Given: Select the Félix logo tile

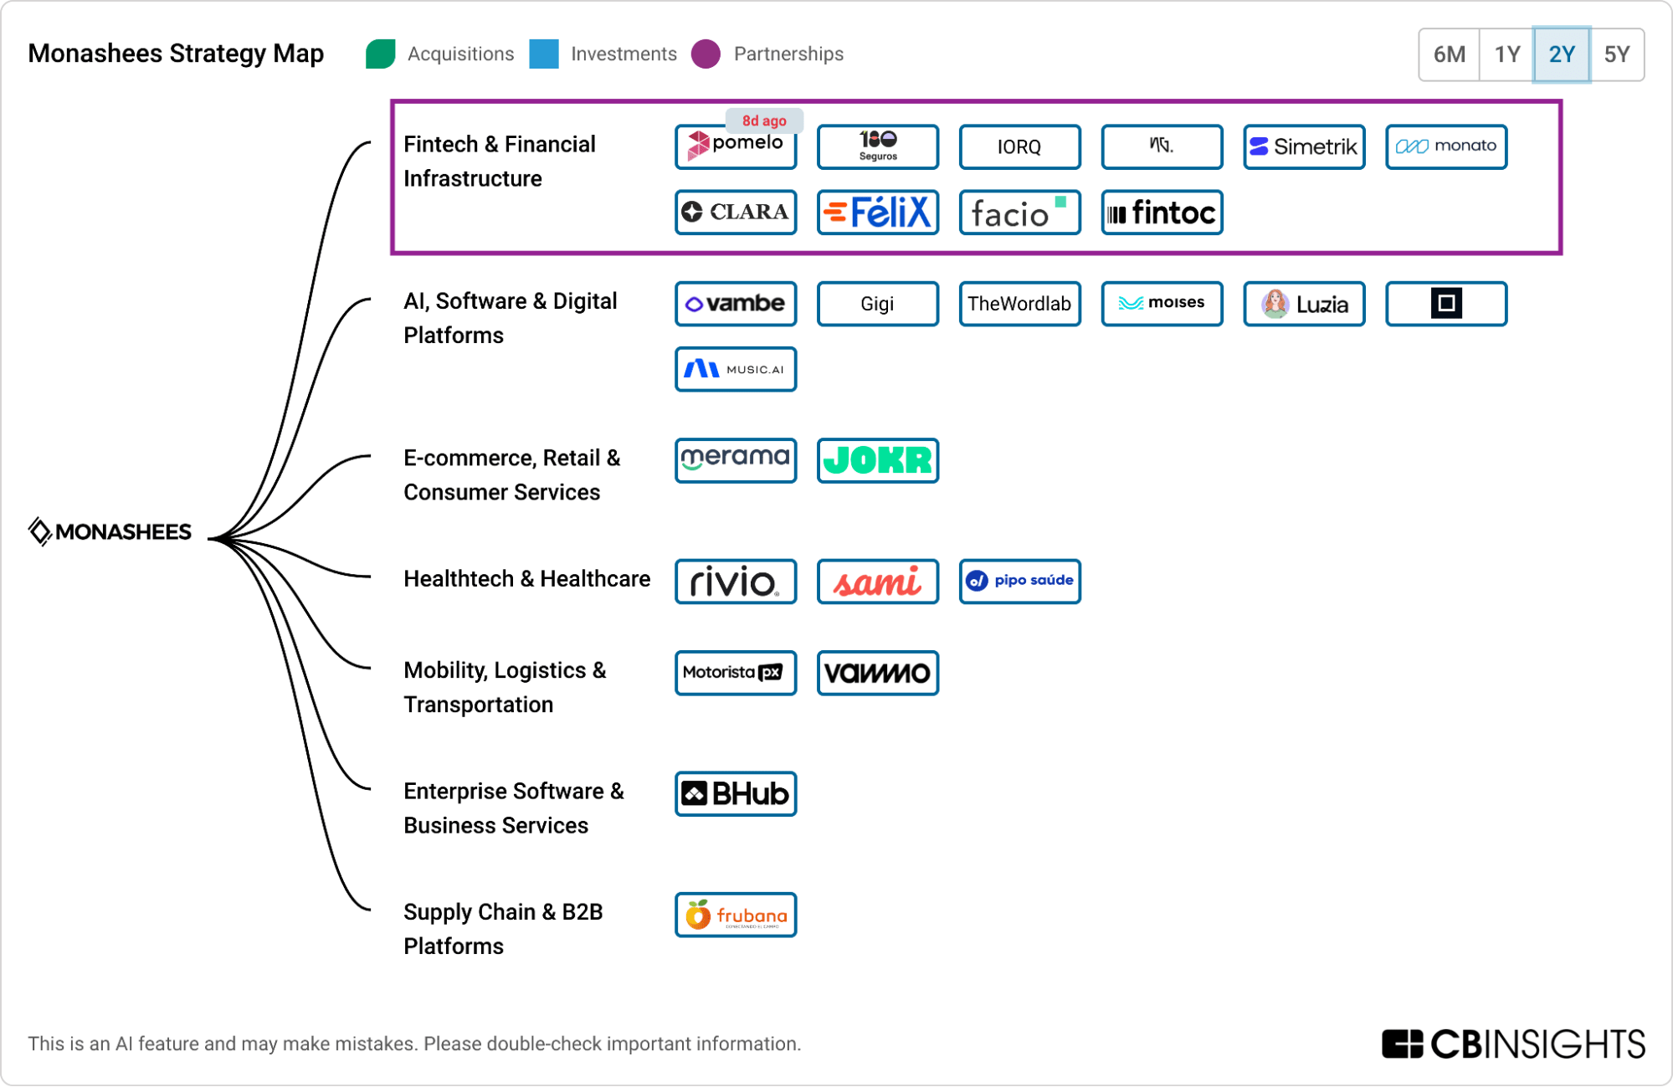Looking at the screenshot, I should (877, 213).
